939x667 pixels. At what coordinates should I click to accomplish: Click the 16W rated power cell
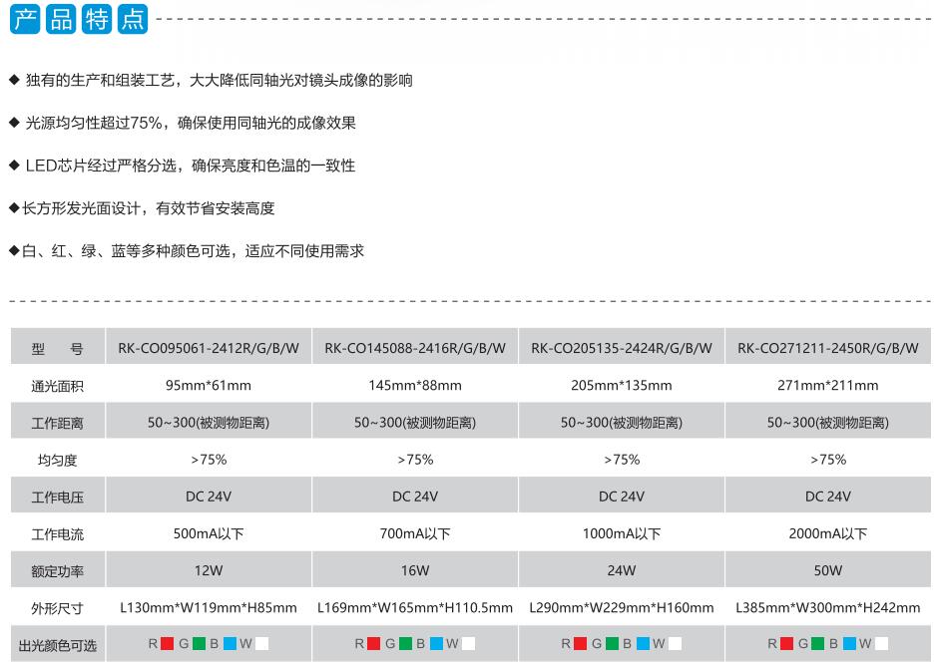click(415, 570)
